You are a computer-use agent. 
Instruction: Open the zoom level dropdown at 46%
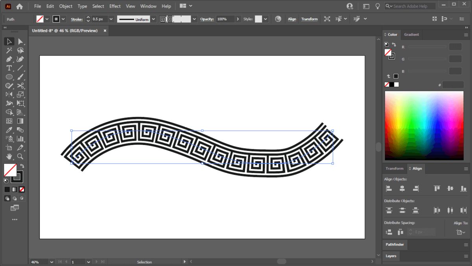coord(52,262)
